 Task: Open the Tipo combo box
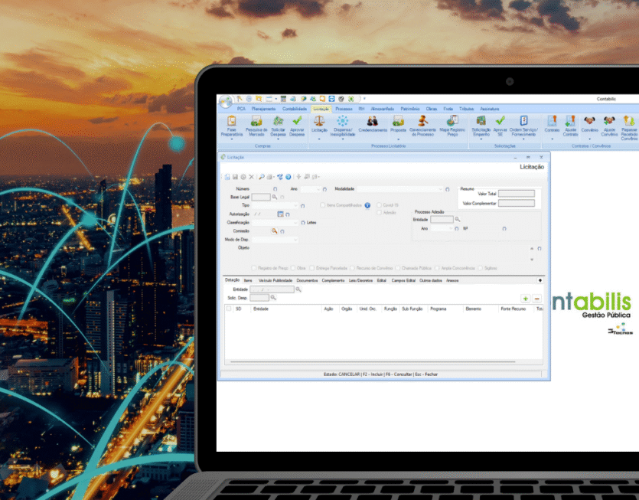[x=295, y=205]
